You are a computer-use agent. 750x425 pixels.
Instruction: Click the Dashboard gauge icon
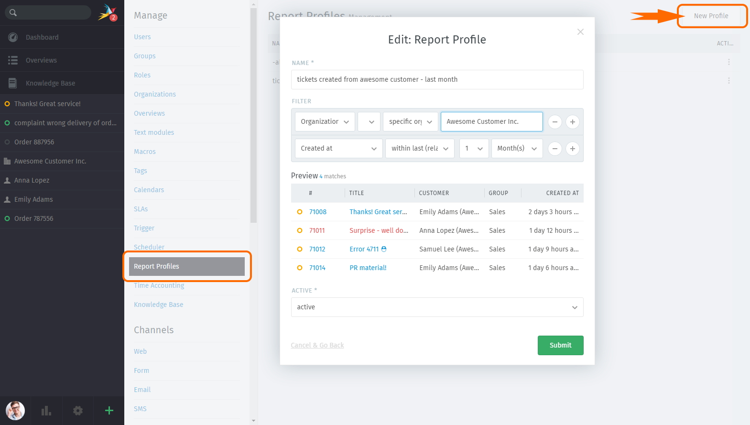tap(13, 37)
